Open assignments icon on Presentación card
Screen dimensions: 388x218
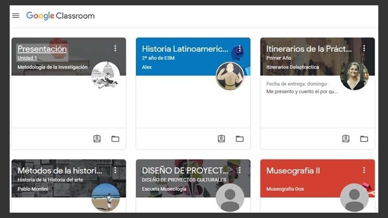(97, 139)
